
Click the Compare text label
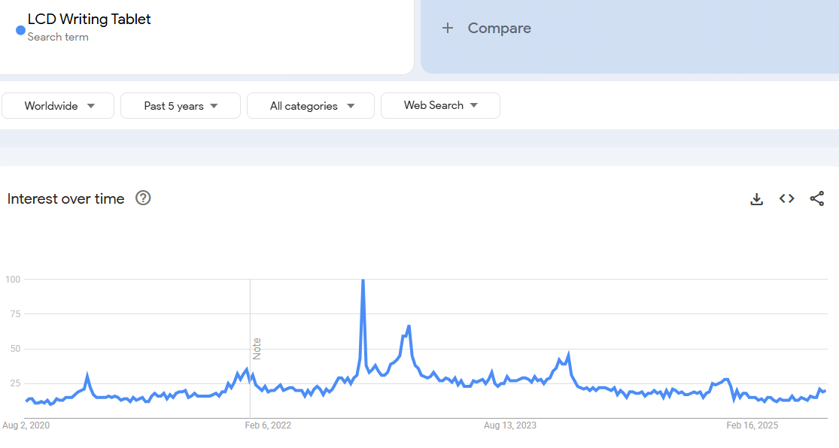click(x=499, y=28)
